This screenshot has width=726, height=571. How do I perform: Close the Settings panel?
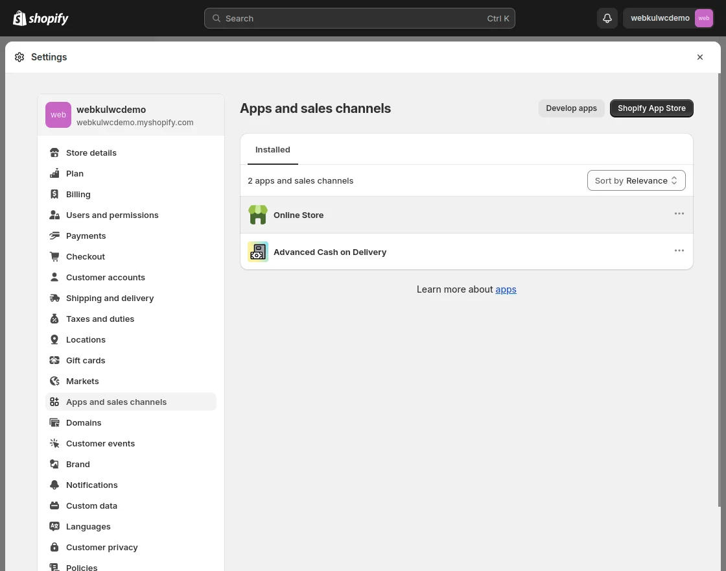pyautogui.click(x=699, y=57)
